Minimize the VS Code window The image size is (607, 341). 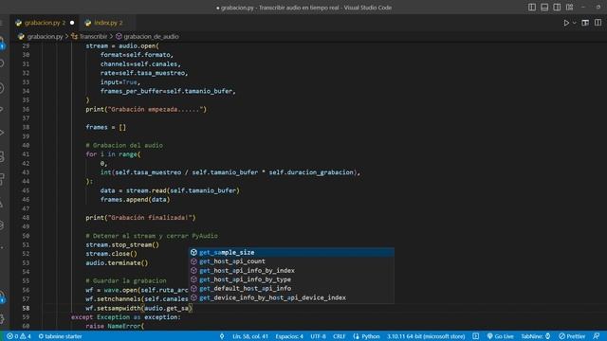pyautogui.click(x=583, y=8)
